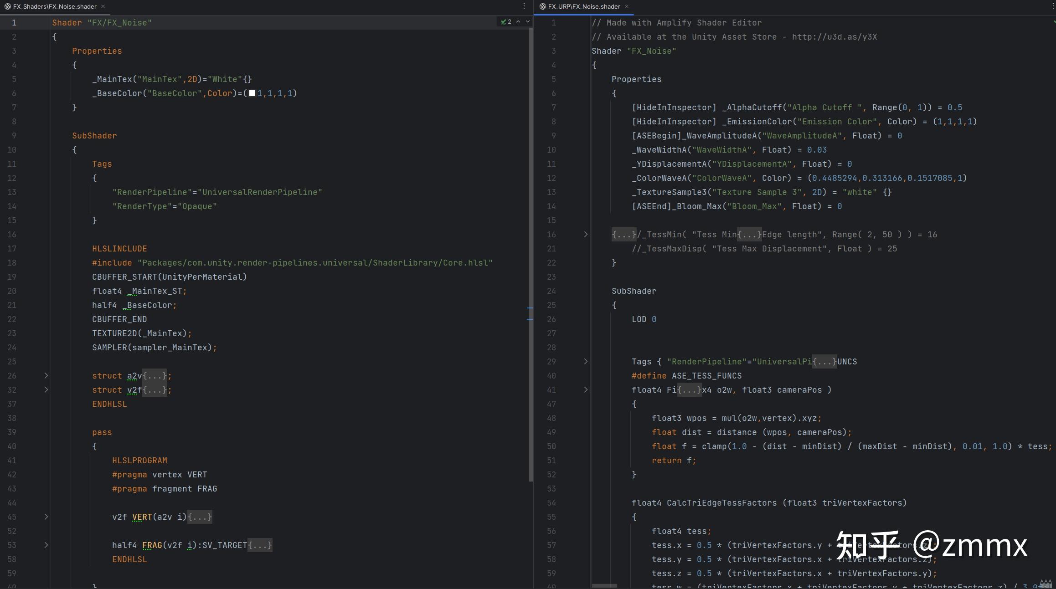Image resolution: width=1056 pixels, height=589 pixels.
Task: Click the CBUFFER_END line
Action: pos(119,319)
